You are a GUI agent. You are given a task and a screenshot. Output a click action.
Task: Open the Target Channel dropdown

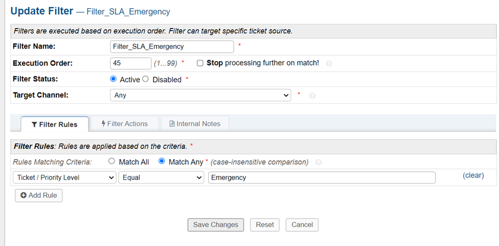point(201,95)
